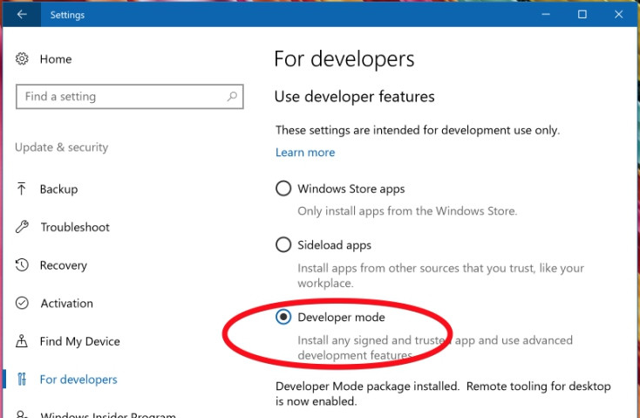This screenshot has width=640, height=418.
Task: Click the Recovery clock icon
Action: 23,265
